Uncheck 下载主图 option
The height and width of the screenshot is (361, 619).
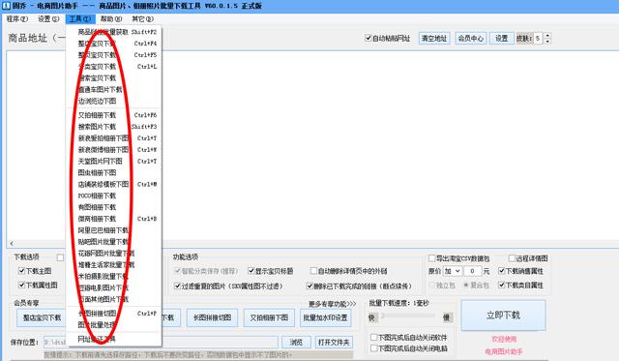point(21,271)
